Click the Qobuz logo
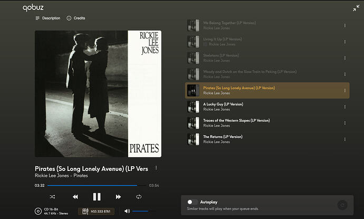This screenshot has width=364, height=219. coord(33,8)
